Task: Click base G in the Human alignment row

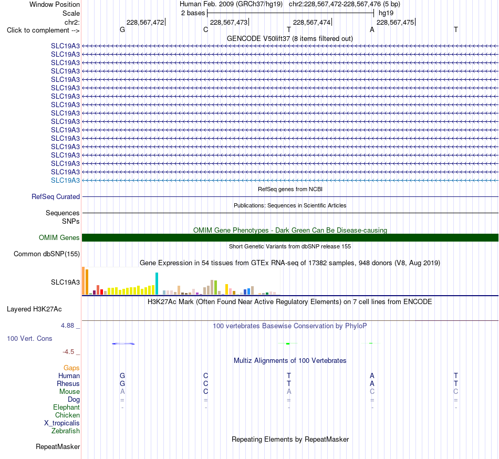Action: coord(122,376)
